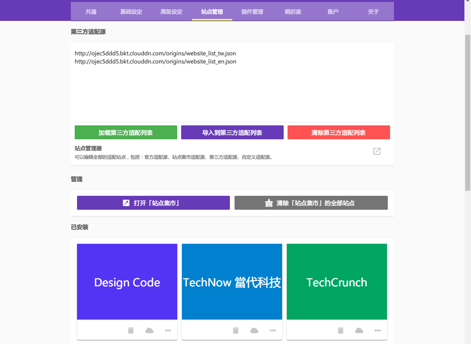This screenshot has height=344, width=471.
Task: Open the 稍后读 tab
Action: [293, 12]
